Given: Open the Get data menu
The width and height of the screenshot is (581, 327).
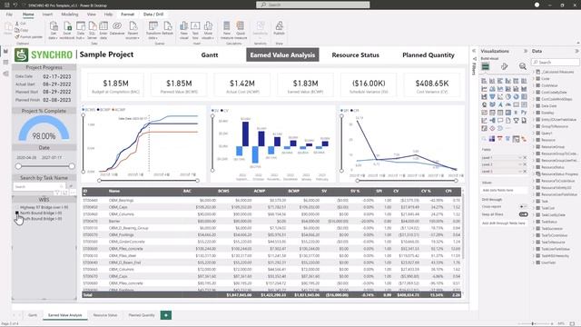Looking at the screenshot, I should coord(54,30).
